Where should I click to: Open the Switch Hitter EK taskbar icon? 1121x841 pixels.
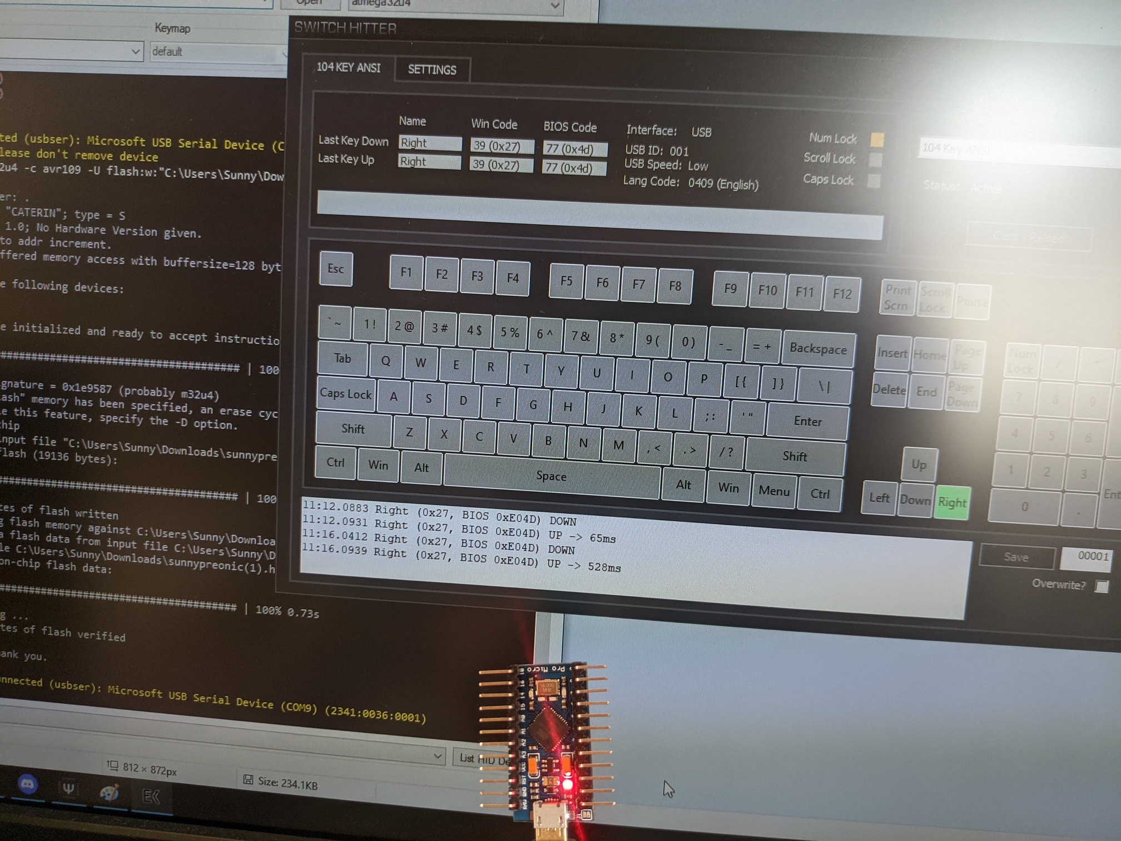[x=151, y=797]
